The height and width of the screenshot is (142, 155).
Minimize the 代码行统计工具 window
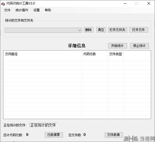(x=125, y=3)
